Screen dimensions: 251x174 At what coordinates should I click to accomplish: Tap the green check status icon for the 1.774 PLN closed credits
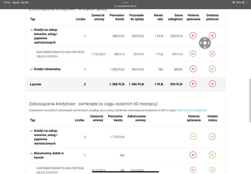(212, 137)
